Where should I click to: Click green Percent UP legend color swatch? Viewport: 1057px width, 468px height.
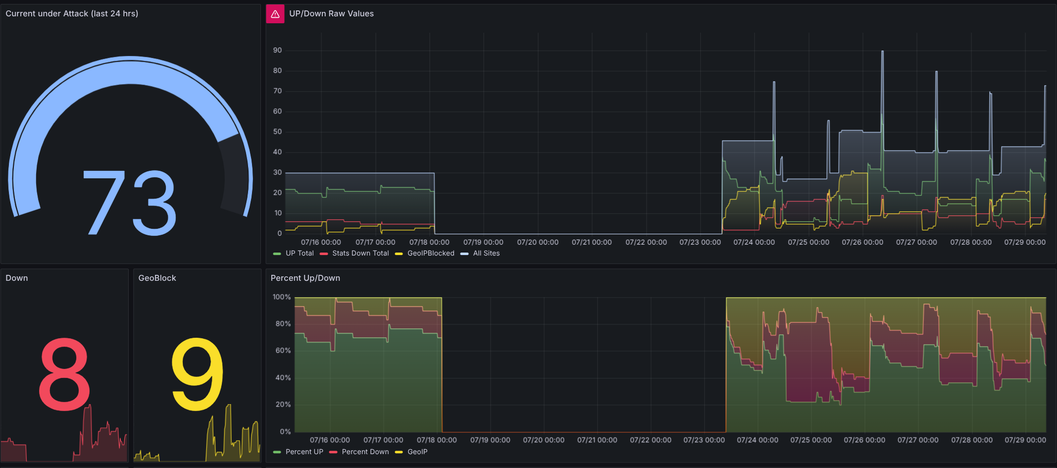(277, 452)
